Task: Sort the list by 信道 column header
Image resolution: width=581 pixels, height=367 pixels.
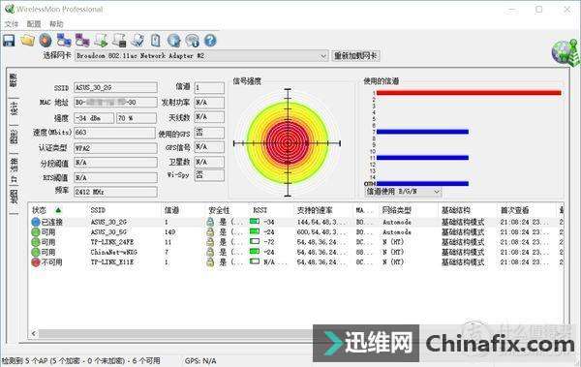Action: click(171, 210)
